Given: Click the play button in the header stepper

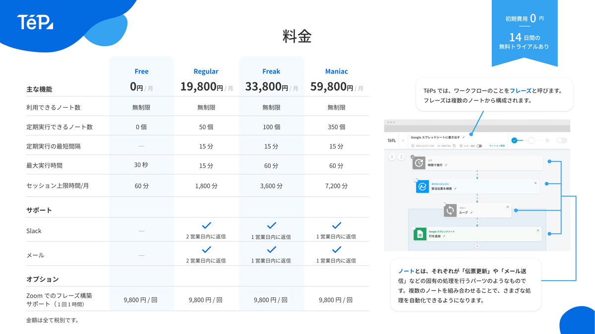Looking at the screenshot, I should pyautogui.click(x=547, y=140).
